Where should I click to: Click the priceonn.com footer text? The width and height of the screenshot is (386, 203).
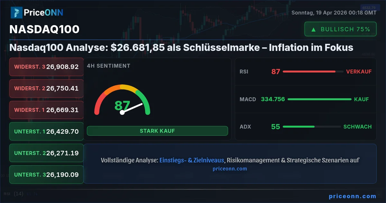[x=353, y=196]
